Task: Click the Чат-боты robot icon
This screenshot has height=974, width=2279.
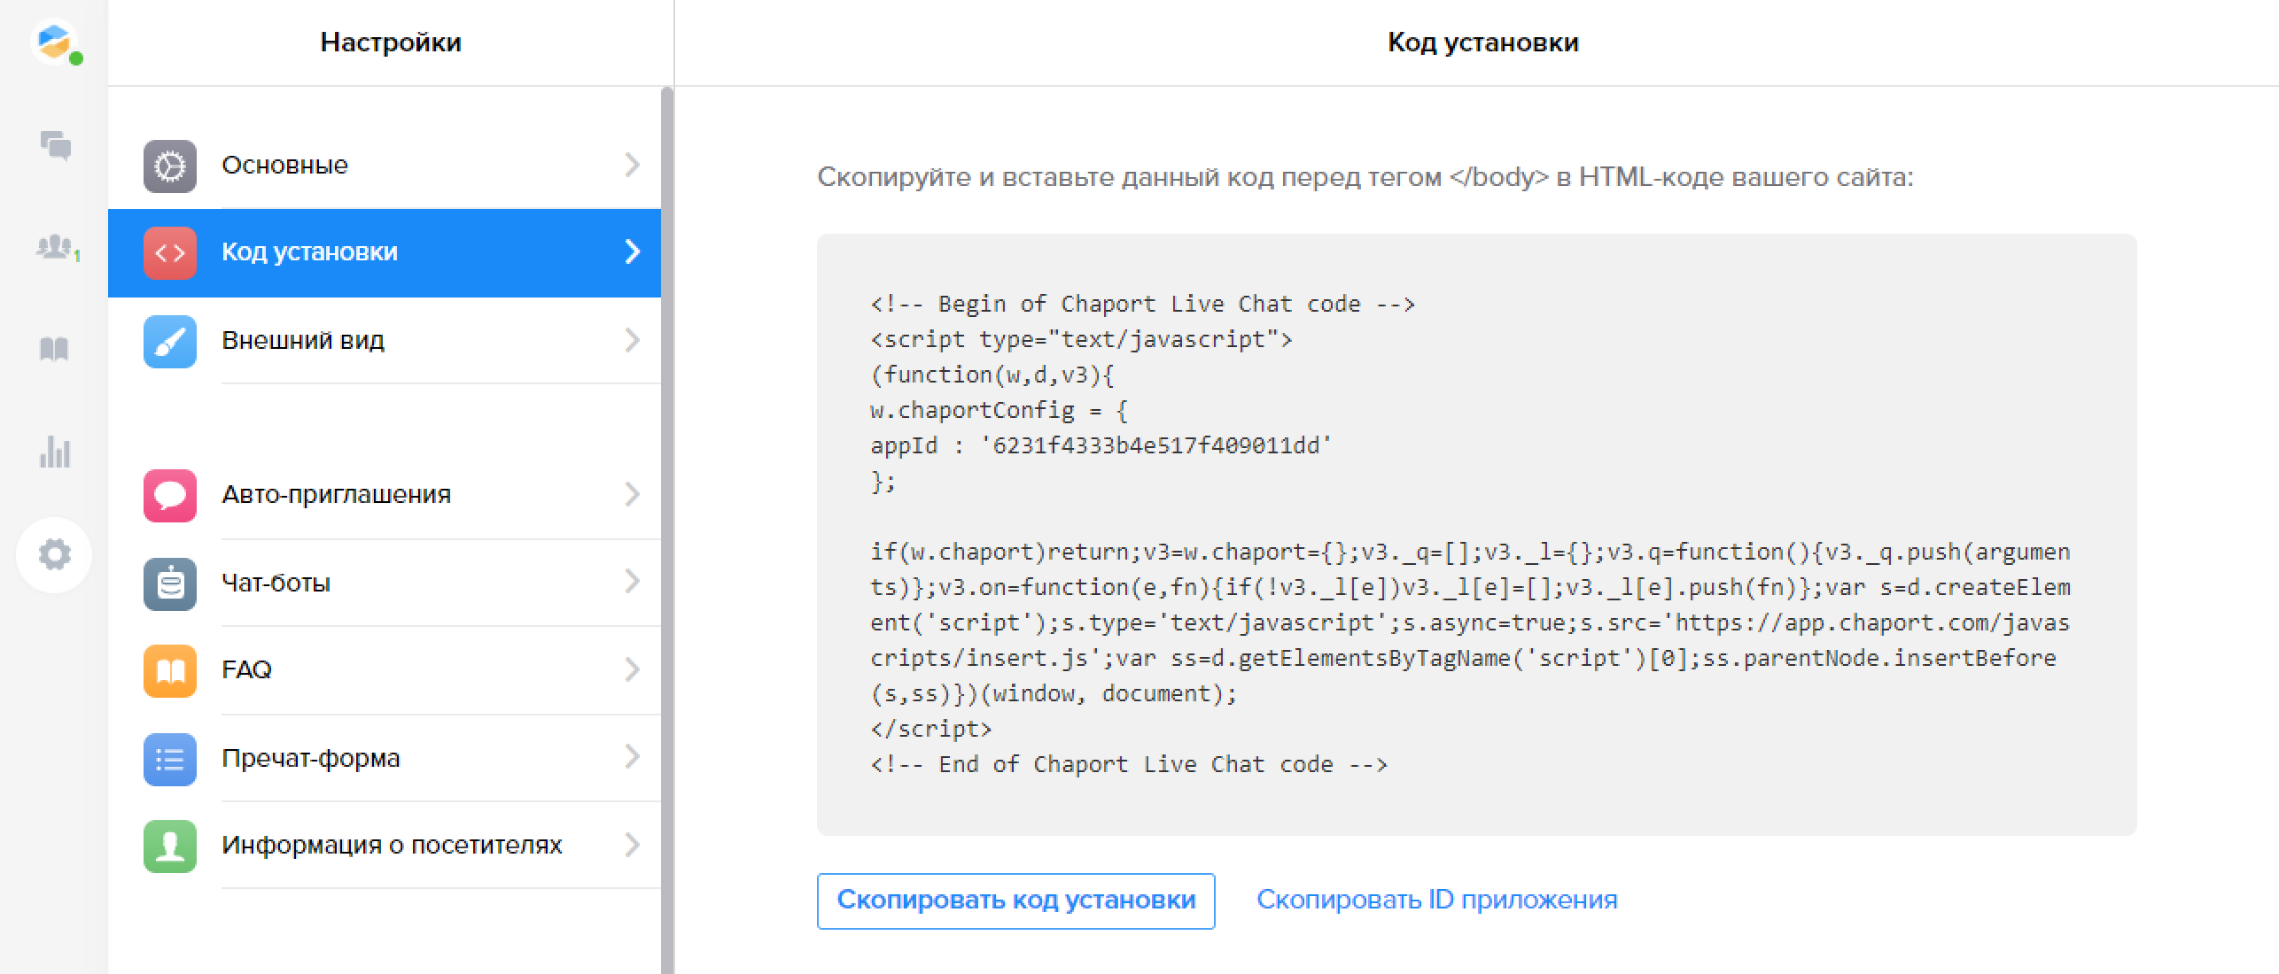Action: tap(169, 584)
